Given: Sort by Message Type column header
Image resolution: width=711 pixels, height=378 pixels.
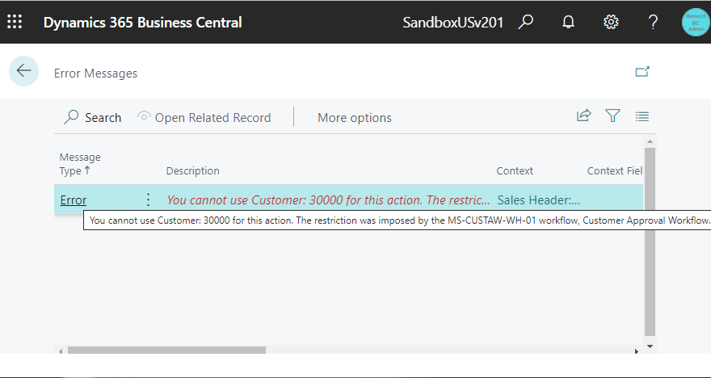Looking at the screenshot, I should 80,164.
